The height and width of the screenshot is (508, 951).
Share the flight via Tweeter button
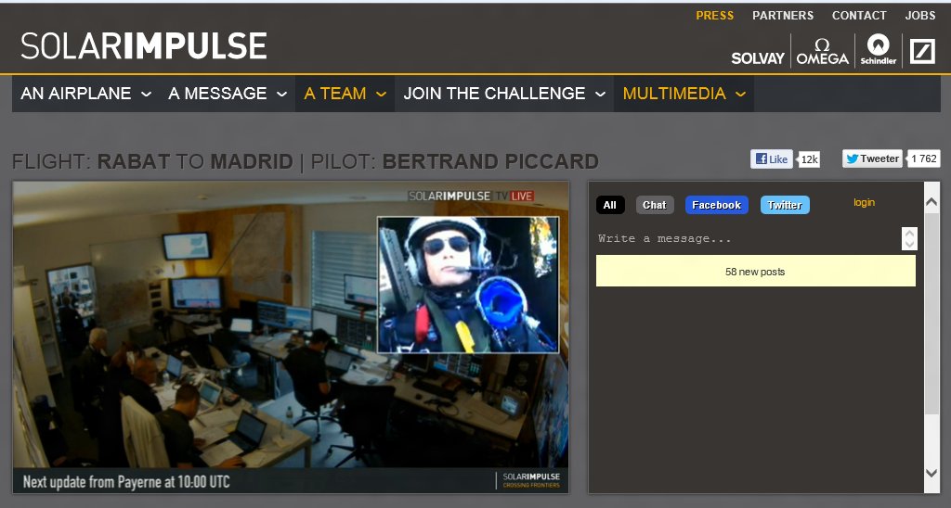pyautogui.click(x=872, y=159)
